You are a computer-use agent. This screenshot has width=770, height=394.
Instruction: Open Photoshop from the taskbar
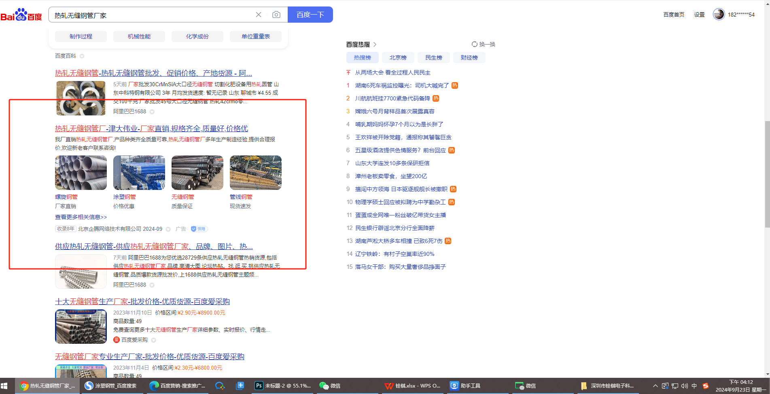[282, 386]
